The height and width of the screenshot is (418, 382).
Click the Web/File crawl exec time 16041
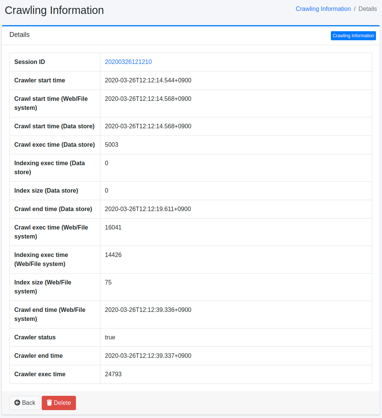pyautogui.click(x=113, y=227)
